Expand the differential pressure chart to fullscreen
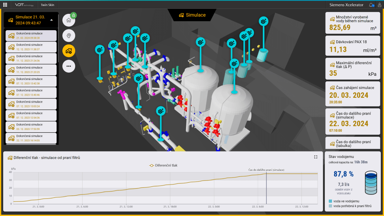This screenshot has width=384, height=216. tap(316, 157)
